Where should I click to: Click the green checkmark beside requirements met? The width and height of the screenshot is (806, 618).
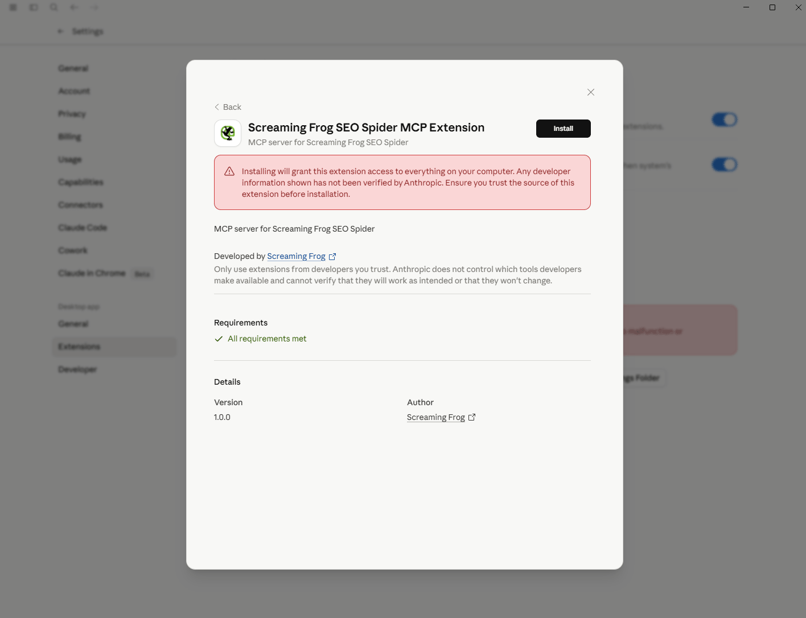point(219,339)
